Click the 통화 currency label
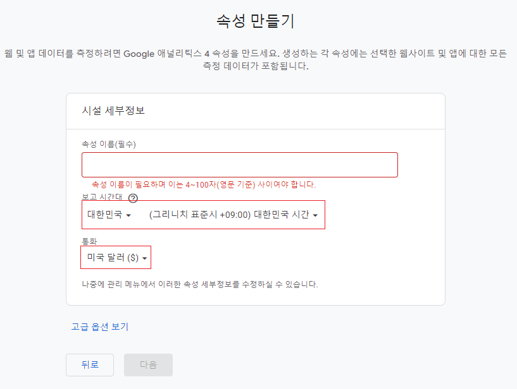517x389 pixels. [89, 241]
